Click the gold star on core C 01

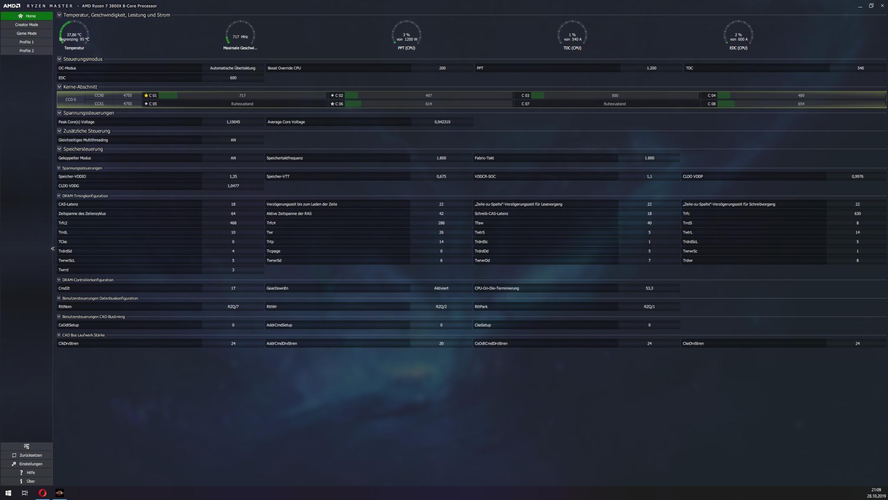[146, 95]
